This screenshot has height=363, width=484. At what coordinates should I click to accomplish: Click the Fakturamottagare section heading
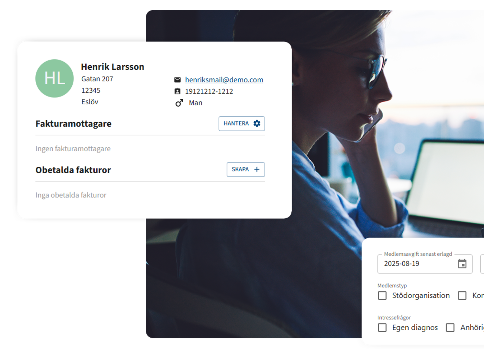[x=74, y=124]
